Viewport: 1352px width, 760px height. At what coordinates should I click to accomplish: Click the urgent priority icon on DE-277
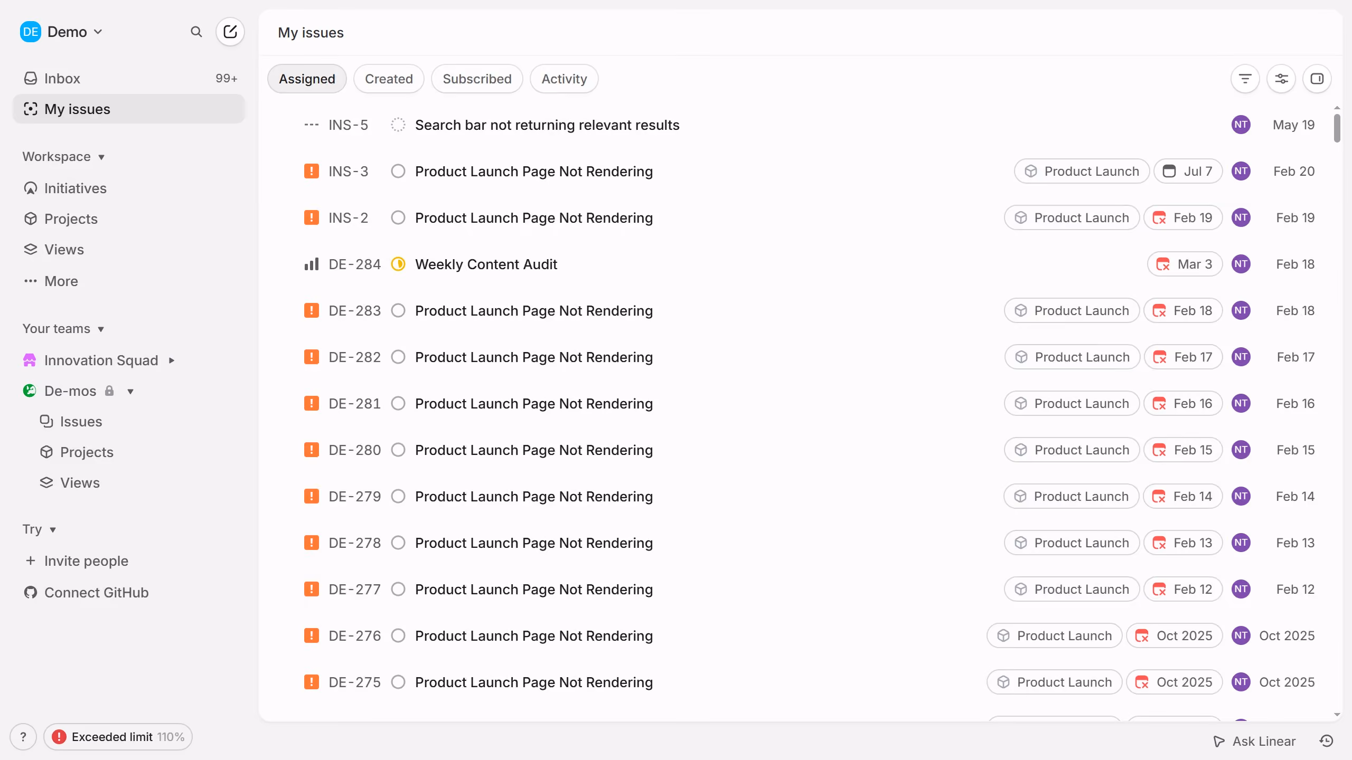click(312, 589)
